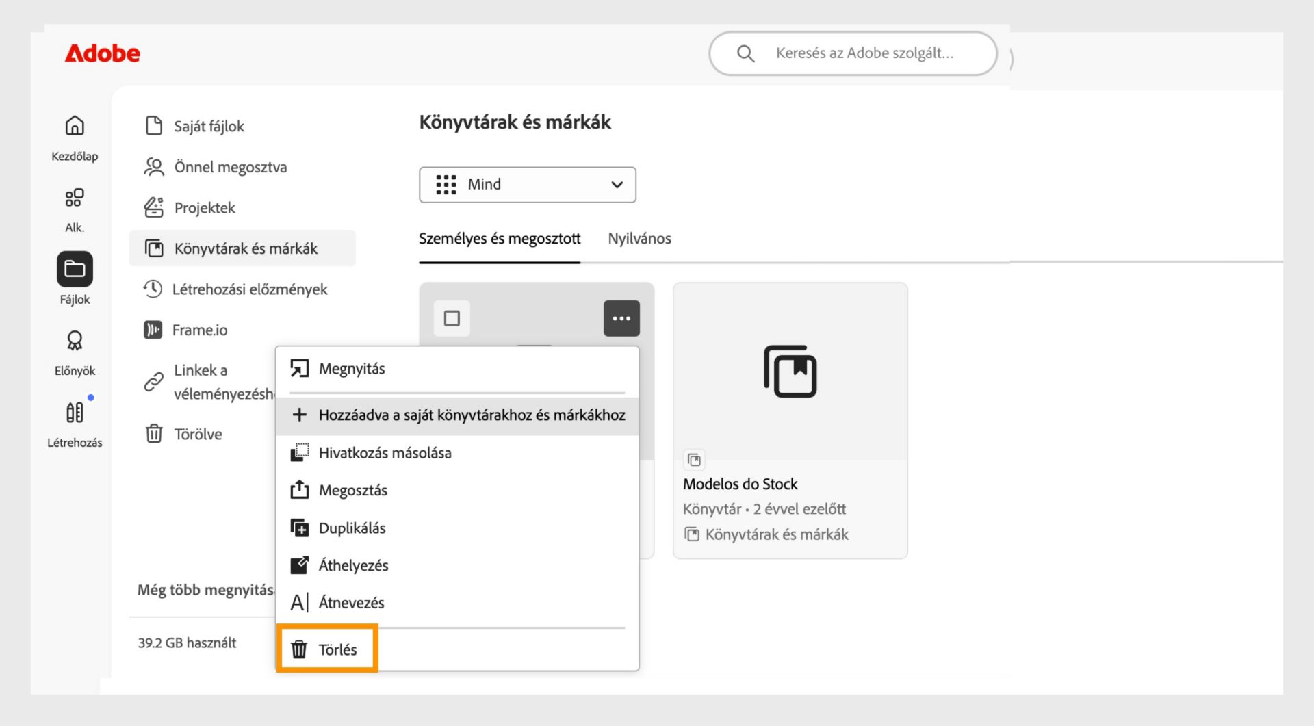Click the Mind dropdown chevron arrow
Viewport: 1314px width, 726px height.
pyautogui.click(x=617, y=185)
